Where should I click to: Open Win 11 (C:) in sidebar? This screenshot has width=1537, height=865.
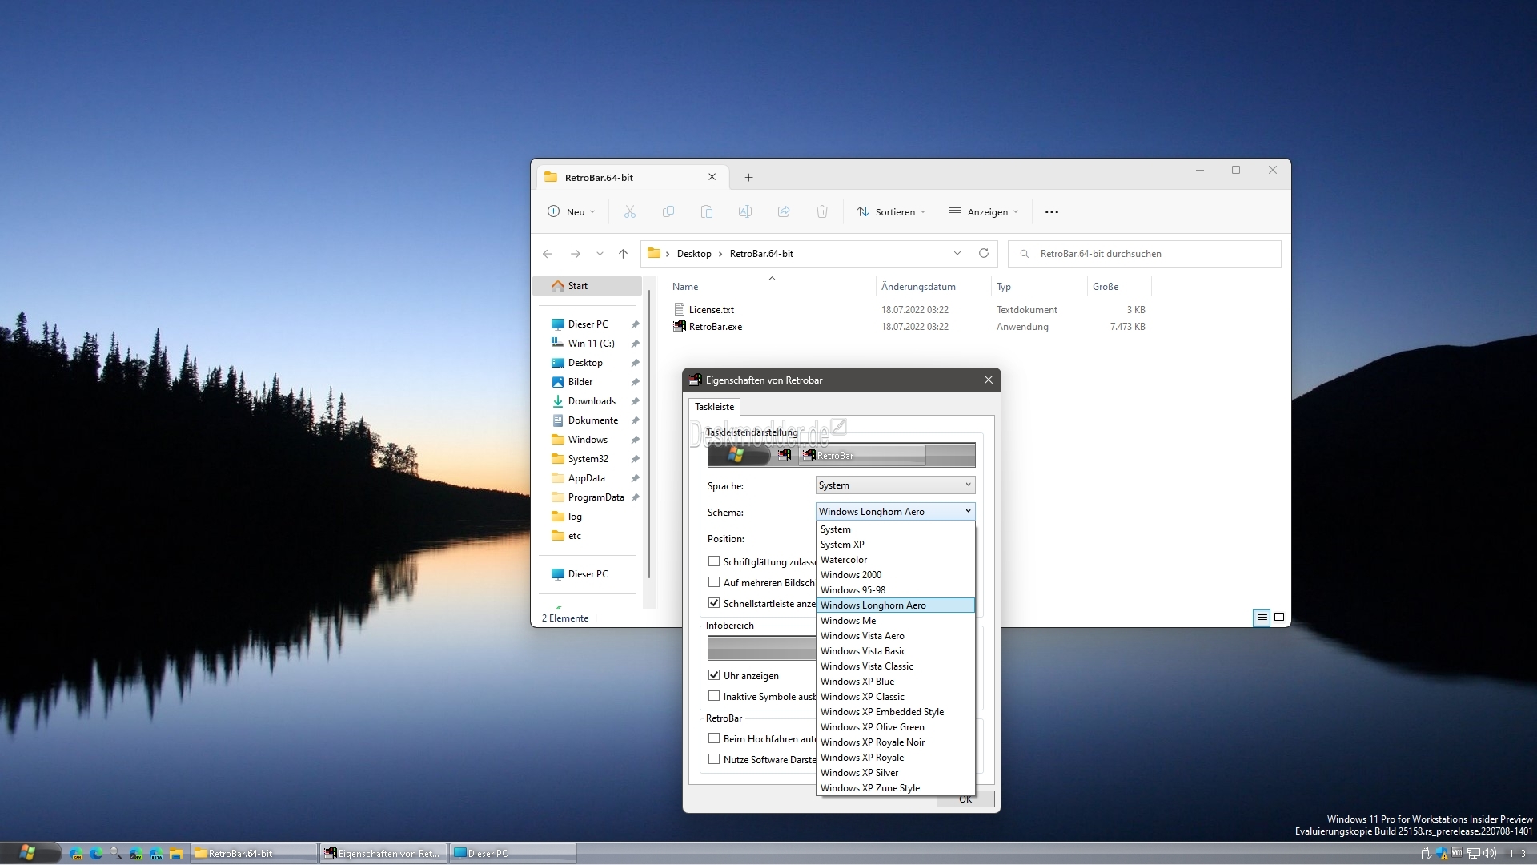coord(591,344)
